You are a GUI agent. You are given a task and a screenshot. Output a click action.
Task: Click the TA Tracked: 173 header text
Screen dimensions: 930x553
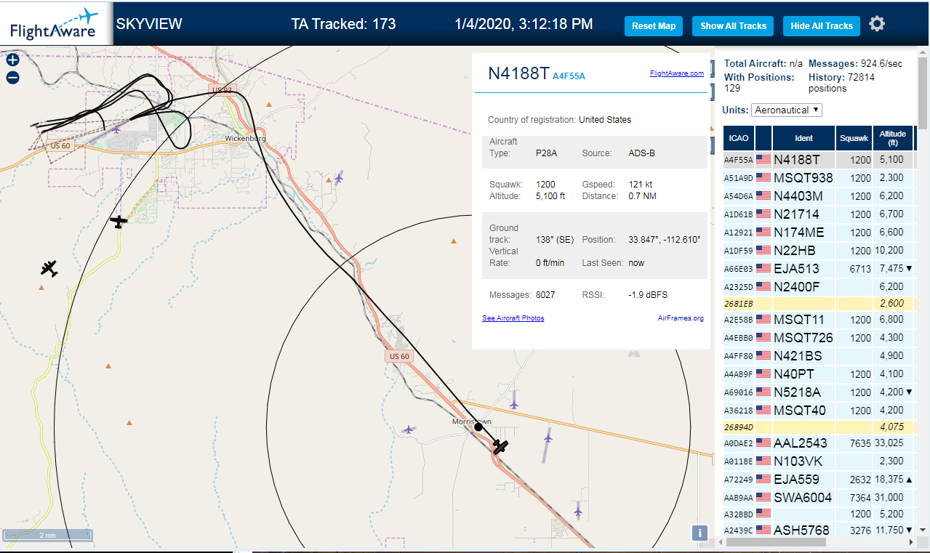(x=343, y=24)
